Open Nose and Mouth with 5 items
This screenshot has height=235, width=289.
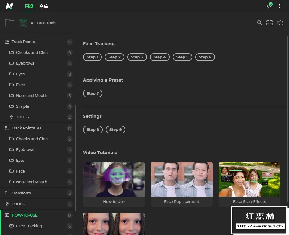point(37,95)
